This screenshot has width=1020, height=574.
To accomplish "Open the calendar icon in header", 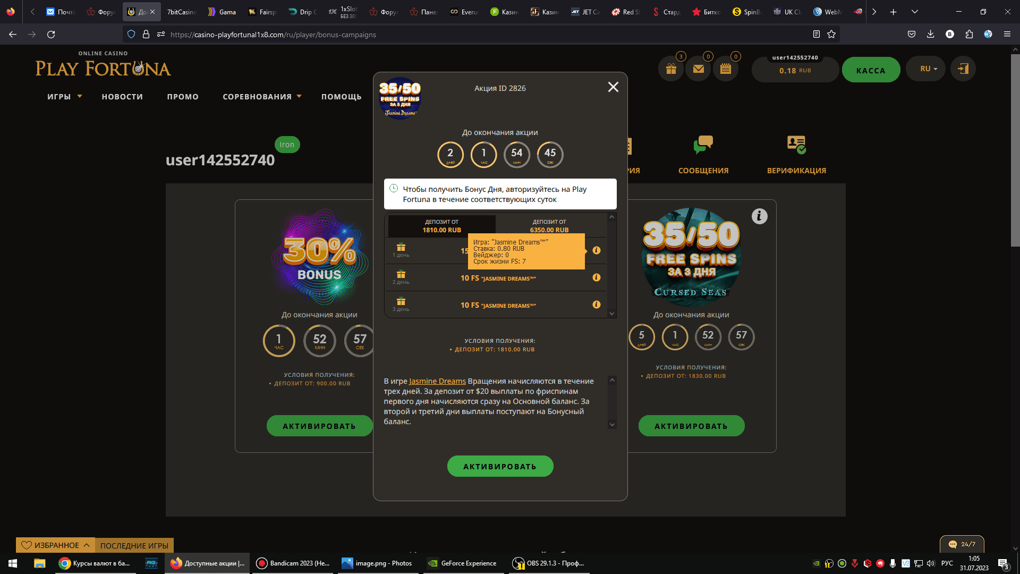I will pyautogui.click(x=726, y=69).
